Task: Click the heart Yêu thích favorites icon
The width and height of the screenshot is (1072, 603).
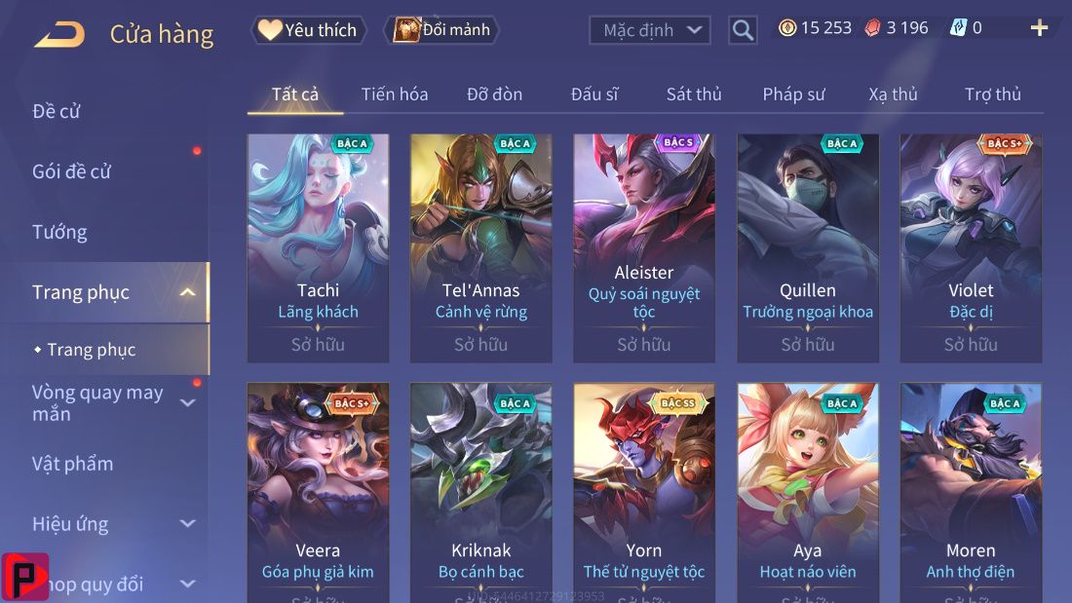Action: 269,29
